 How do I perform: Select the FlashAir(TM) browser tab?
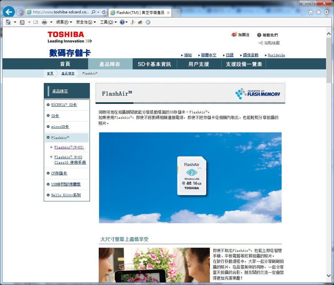tap(140, 13)
